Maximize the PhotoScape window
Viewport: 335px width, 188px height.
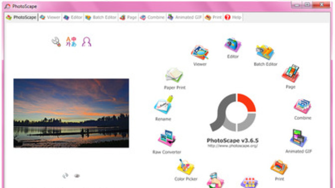pyautogui.click(x=307, y=5)
